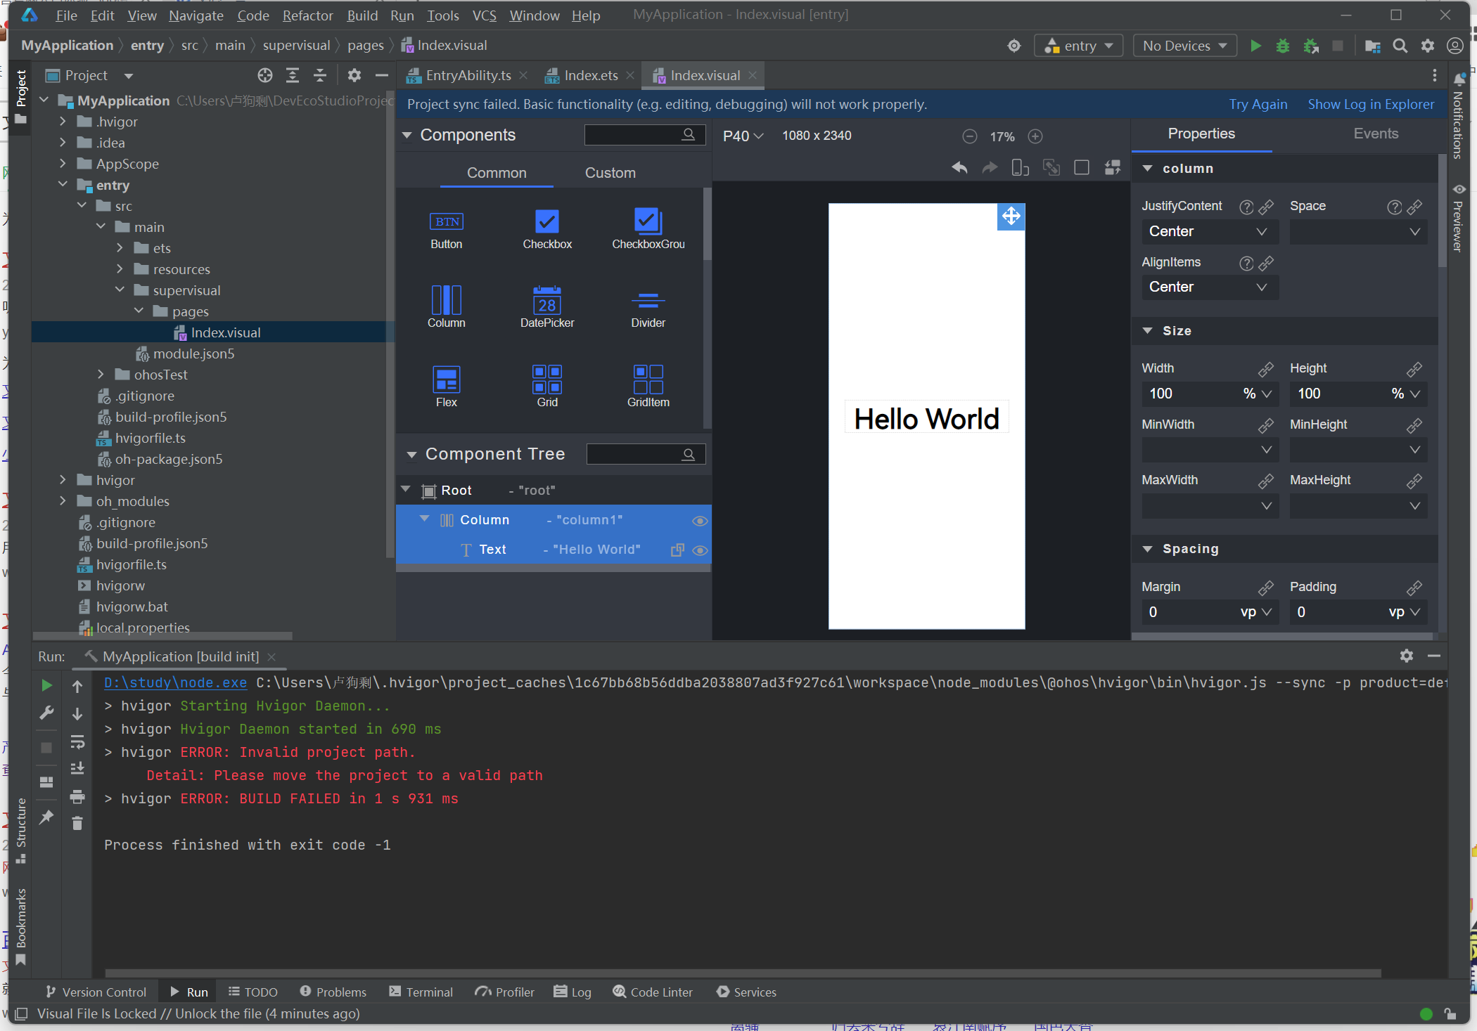Run the entry configuration with green play
Viewport: 1477px width, 1031px height.
tap(1255, 46)
